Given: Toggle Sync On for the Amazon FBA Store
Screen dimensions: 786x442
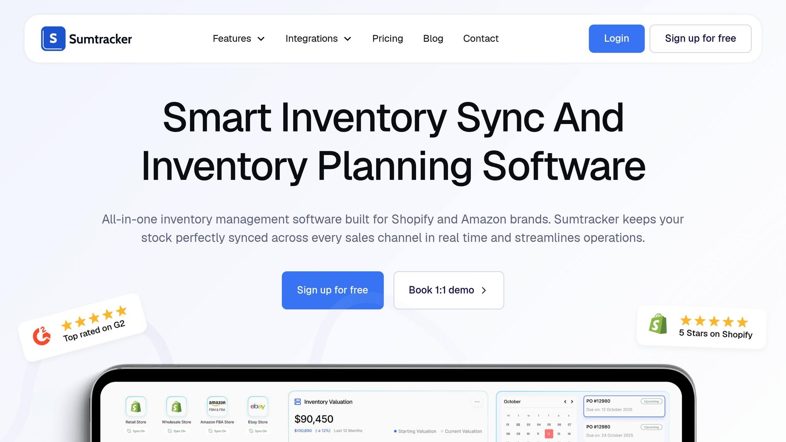Looking at the screenshot, I should click(217, 431).
